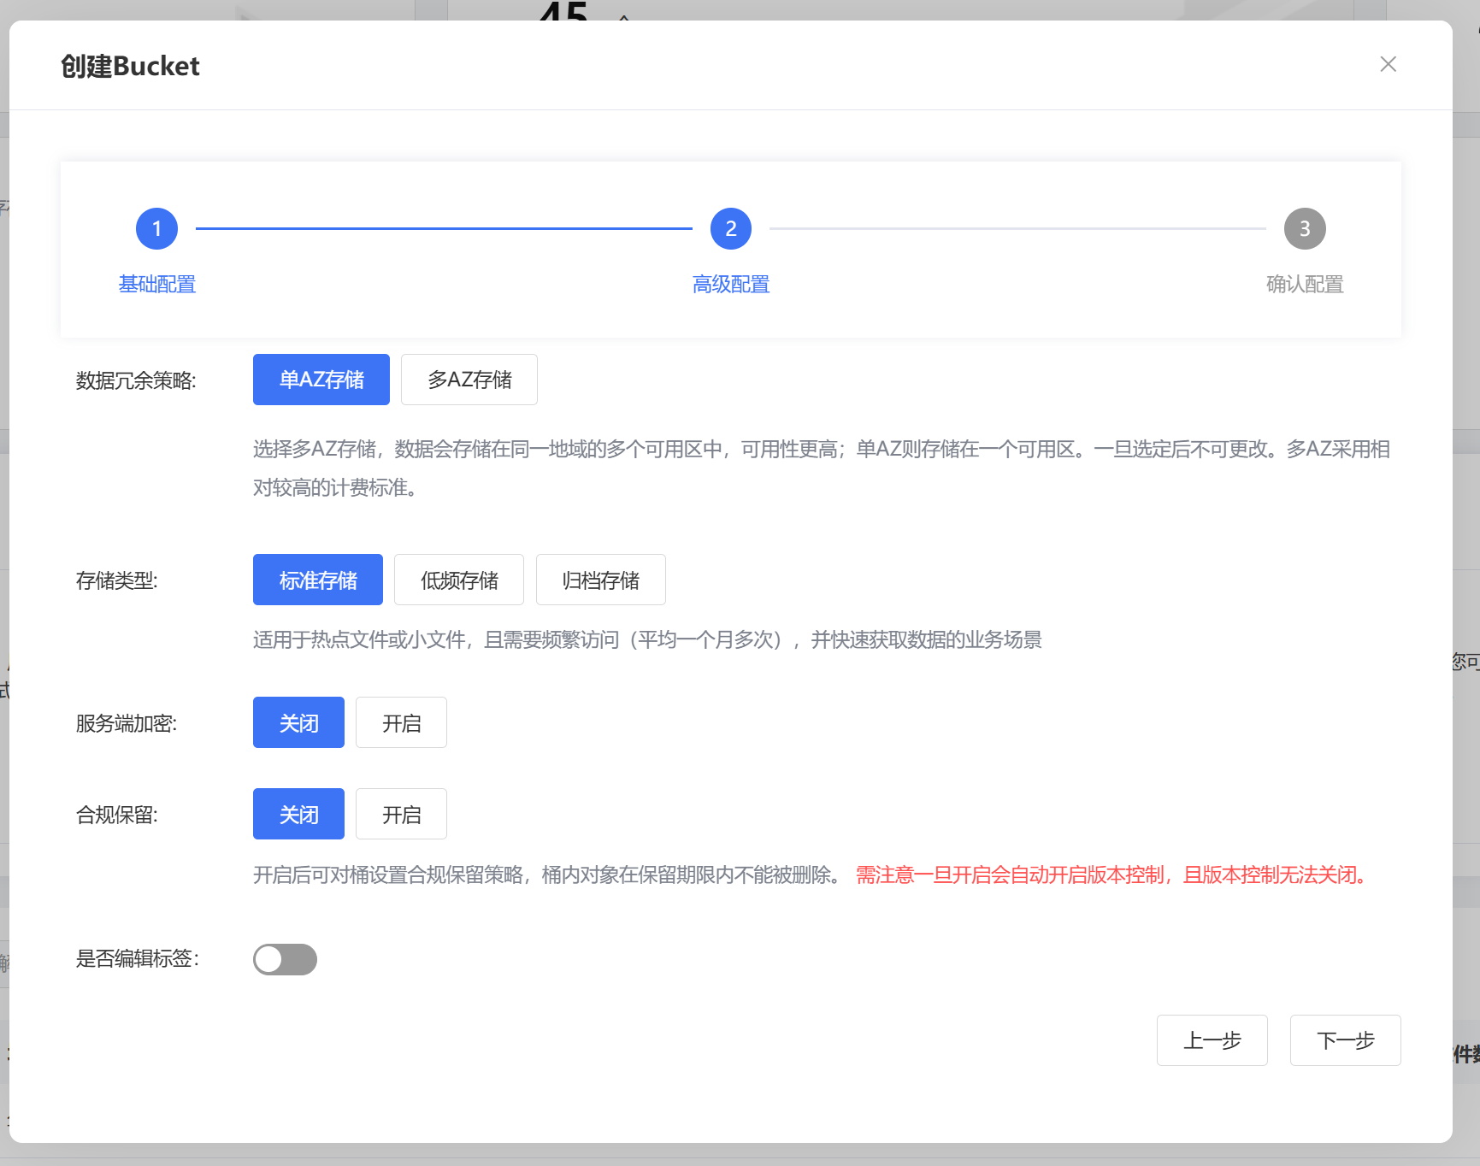Select 归档存储 storage type
1480x1166 pixels.
click(600, 580)
